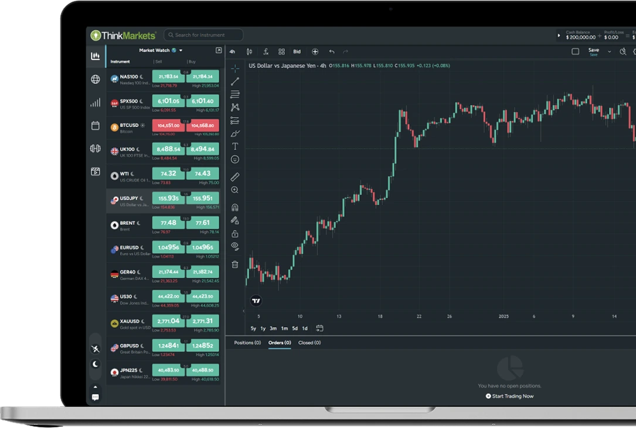Viewport: 636px width, 428px height.
Task: Toggle dark mode with the moon icon
Action: click(x=96, y=364)
